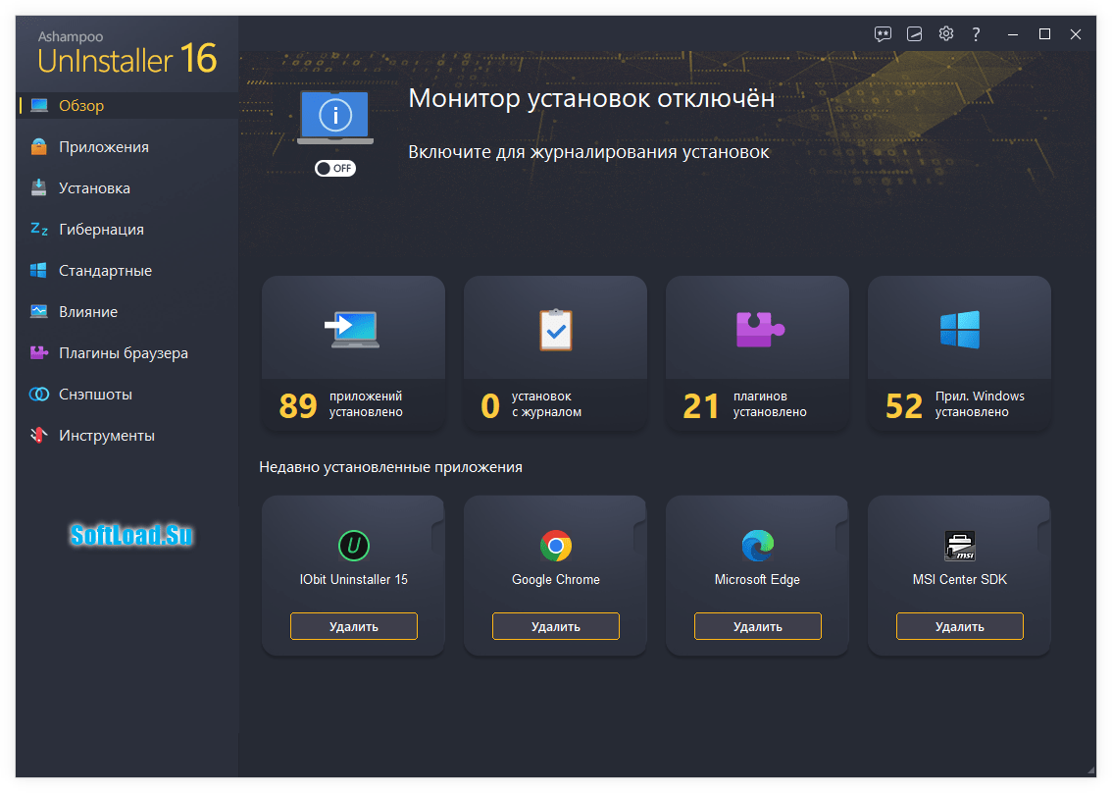
Task: Click the clipboard checkmark log icon
Action: pyautogui.click(x=555, y=330)
